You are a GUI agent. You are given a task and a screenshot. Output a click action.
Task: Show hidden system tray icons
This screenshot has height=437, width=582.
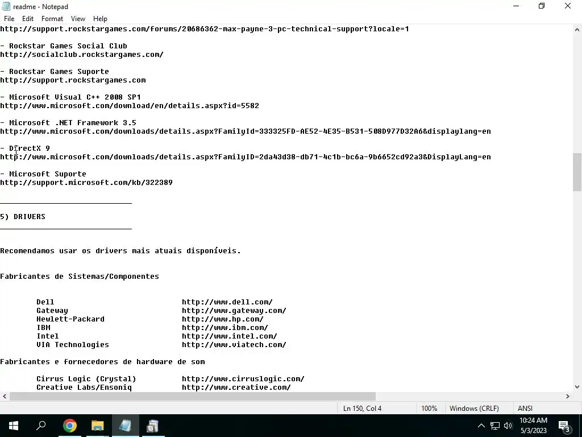point(481,426)
